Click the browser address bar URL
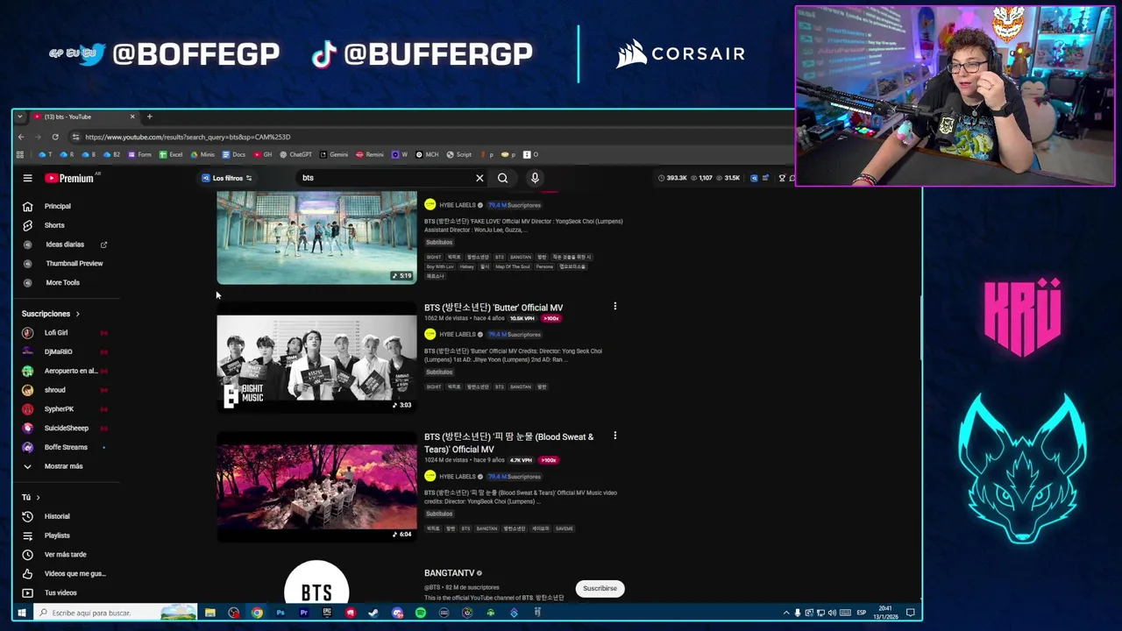Image resolution: width=1122 pixels, height=631 pixels. click(188, 137)
